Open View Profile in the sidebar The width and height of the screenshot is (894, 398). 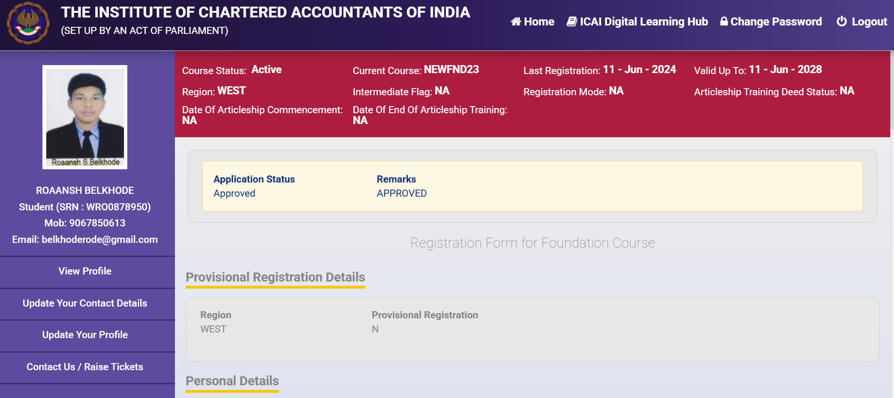point(85,271)
